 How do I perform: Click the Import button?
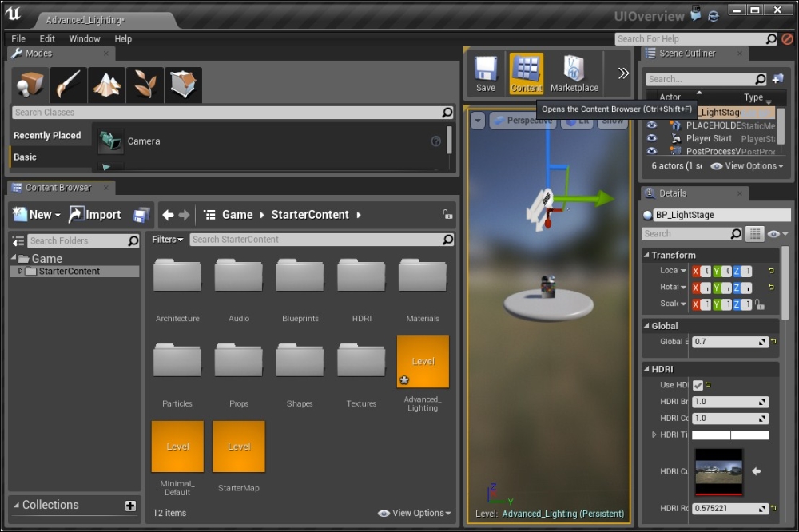tap(95, 215)
